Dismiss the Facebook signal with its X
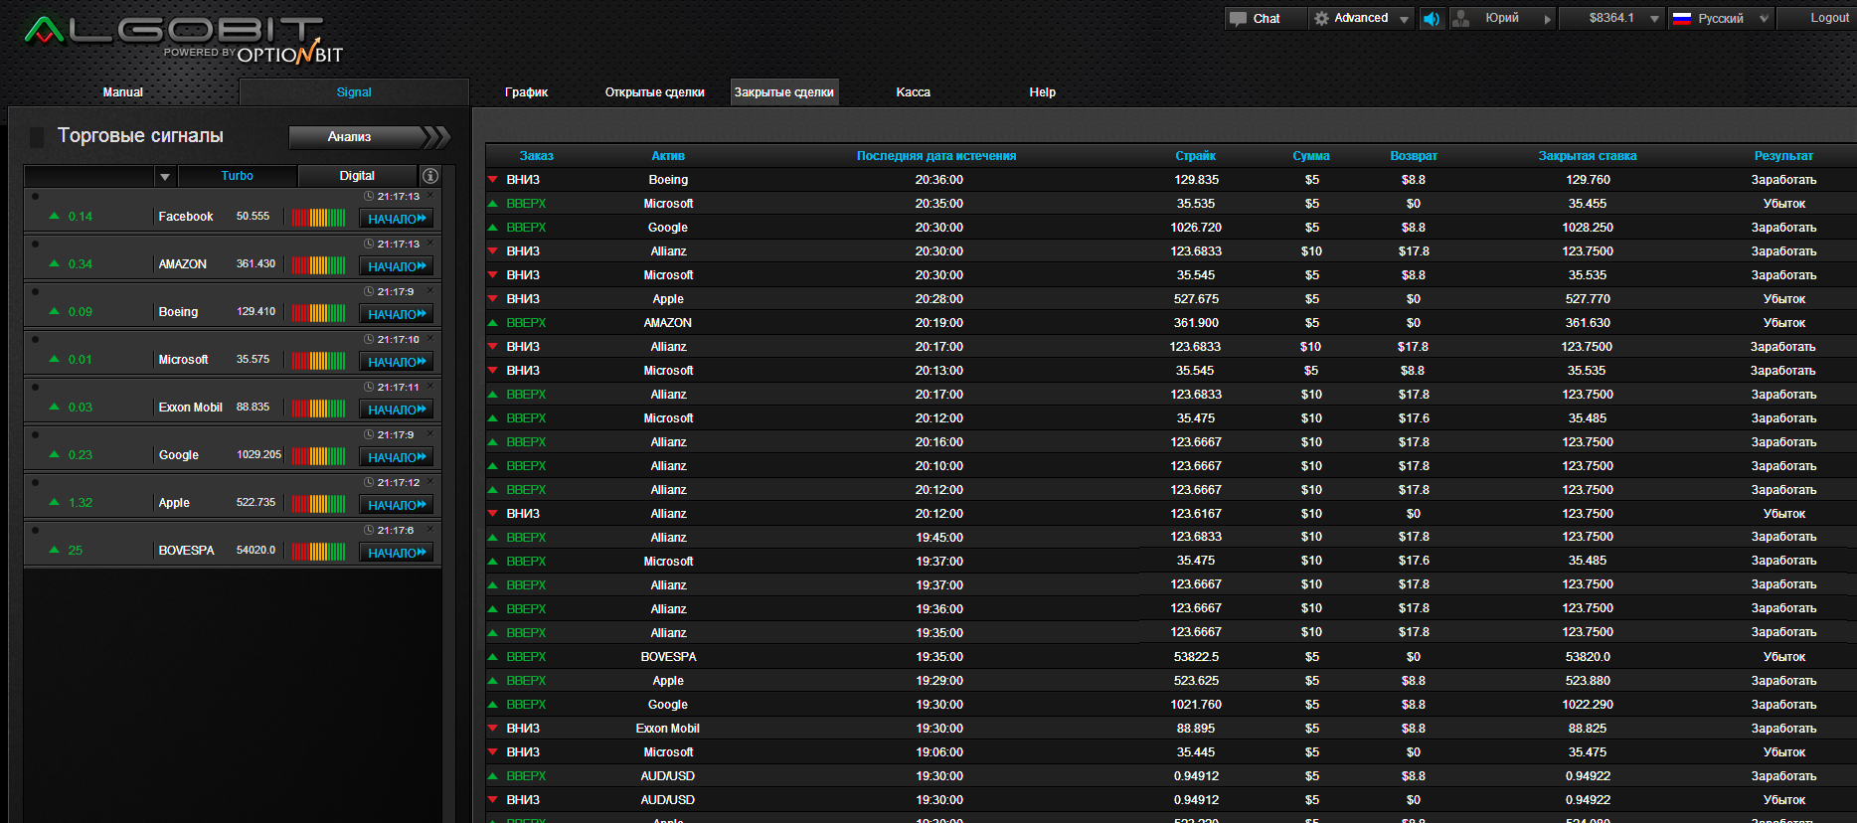The image size is (1857, 823). pos(430,196)
